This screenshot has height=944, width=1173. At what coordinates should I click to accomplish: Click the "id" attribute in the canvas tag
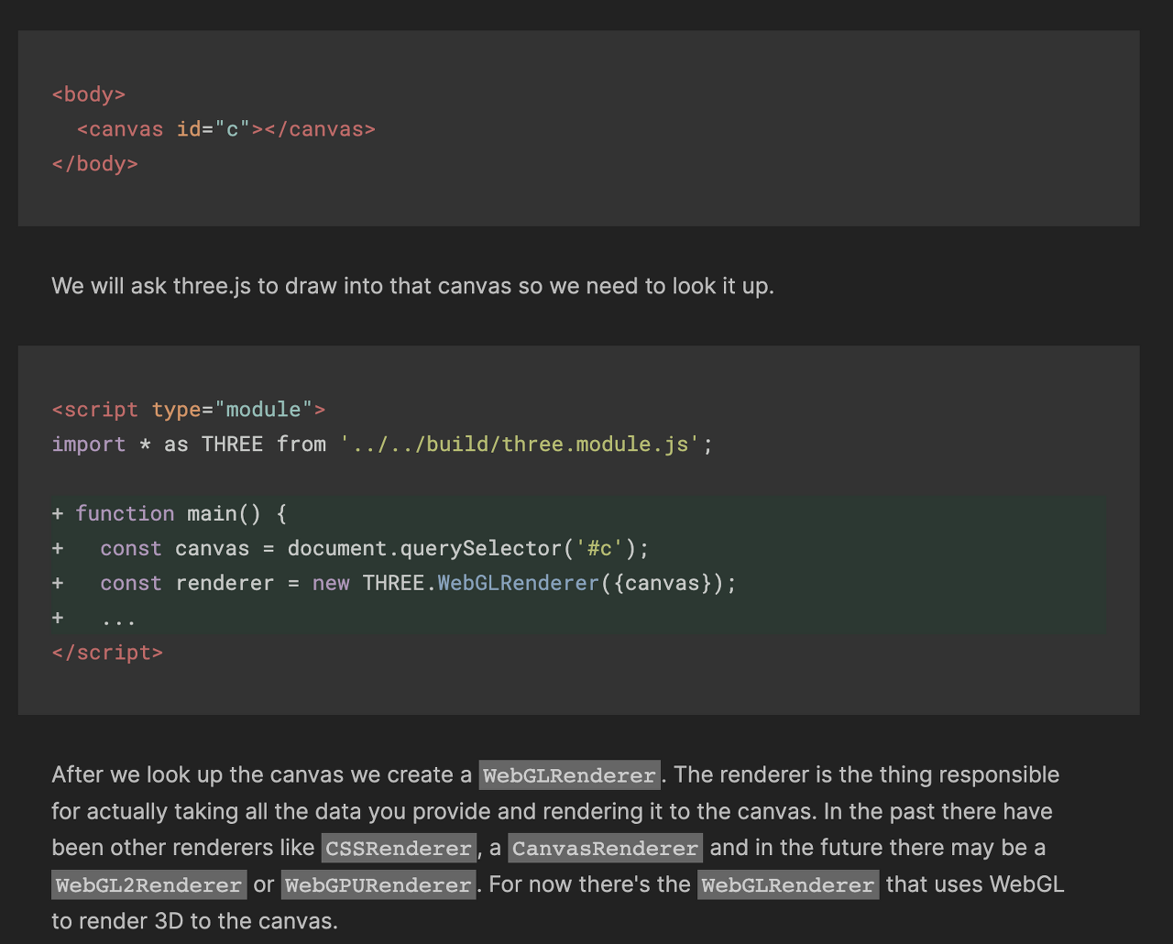point(189,129)
